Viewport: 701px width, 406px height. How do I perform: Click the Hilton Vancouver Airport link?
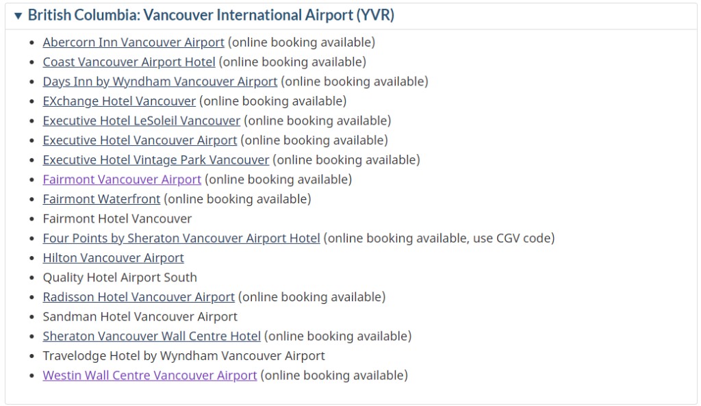pos(113,258)
